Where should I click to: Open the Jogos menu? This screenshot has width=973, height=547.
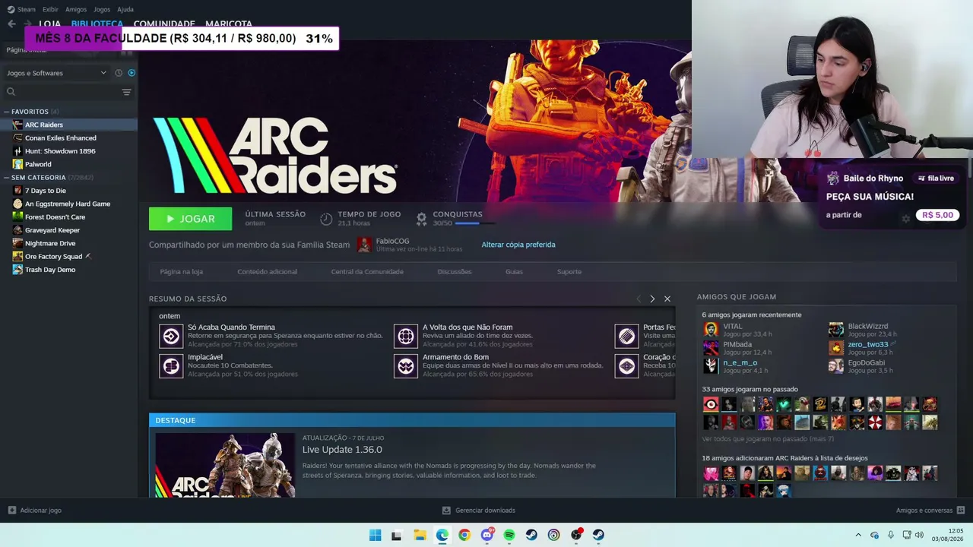(101, 9)
